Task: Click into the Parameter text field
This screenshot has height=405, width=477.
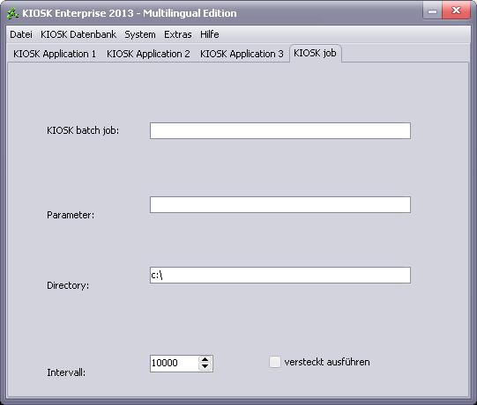Action: click(x=280, y=204)
